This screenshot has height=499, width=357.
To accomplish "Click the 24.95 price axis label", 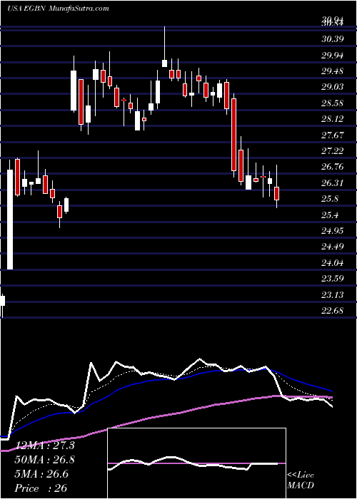I will [332, 230].
